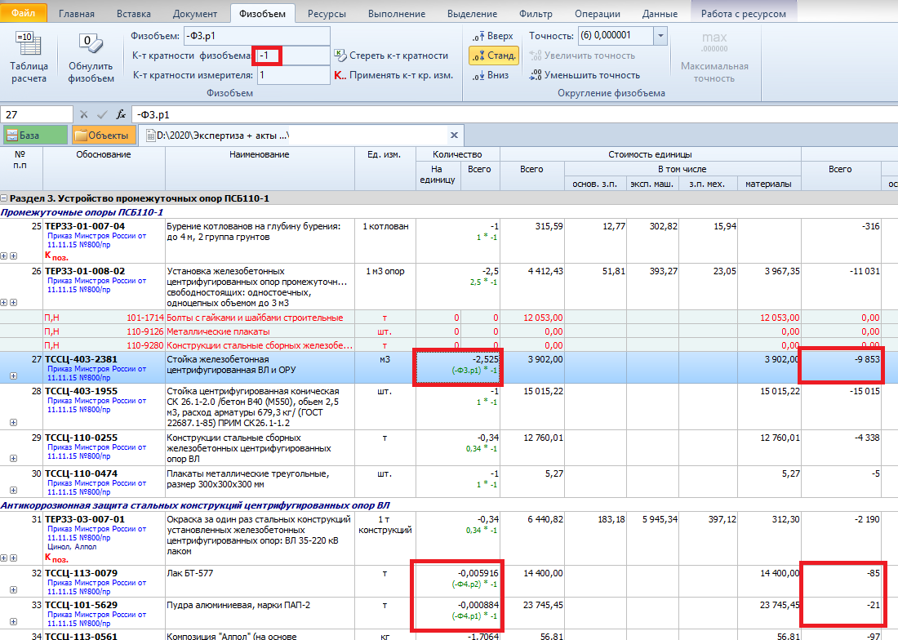The height and width of the screenshot is (640, 898).
Task: Click the К-т кратности измерителя field
Action: coord(292,75)
